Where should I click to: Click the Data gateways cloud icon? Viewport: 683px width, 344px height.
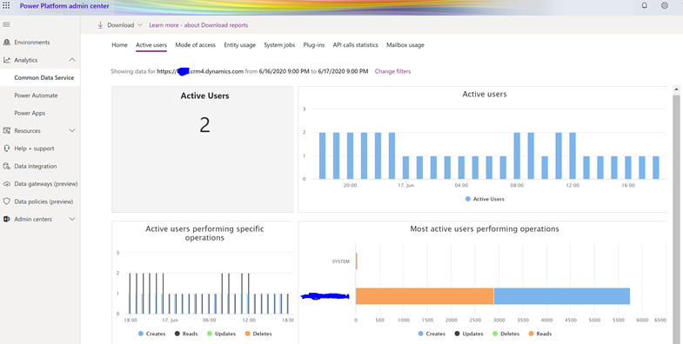pyautogui.click(x=7, y=184)
